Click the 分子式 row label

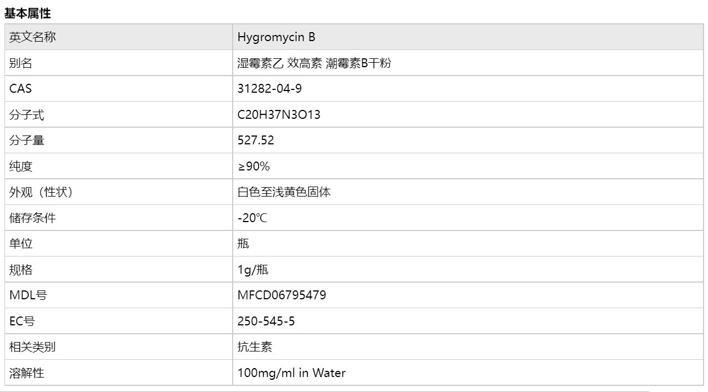[x=27, y=115]
